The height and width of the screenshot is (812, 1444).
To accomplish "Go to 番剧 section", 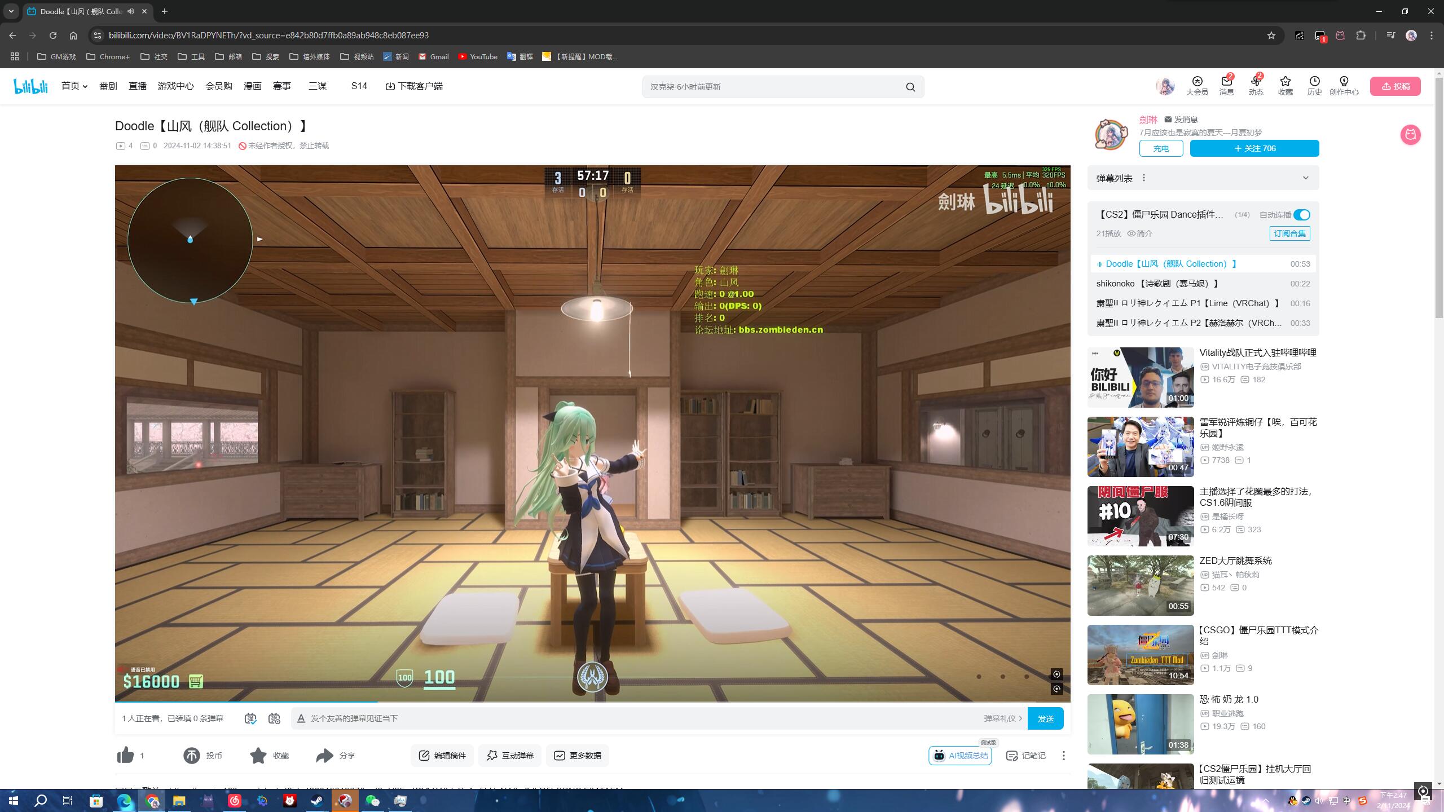I will coord(108,86).
